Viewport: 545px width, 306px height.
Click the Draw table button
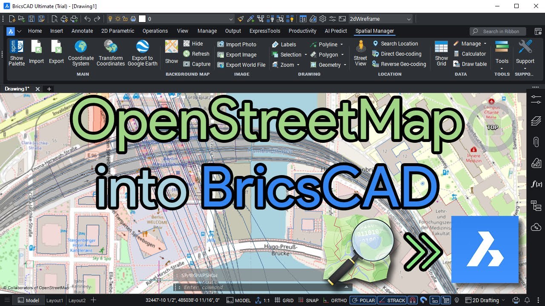coord(470,64)
